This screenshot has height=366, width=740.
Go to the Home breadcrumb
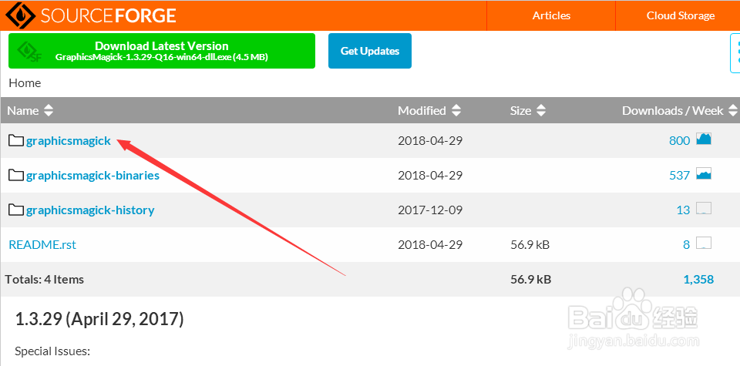point(25,83)
